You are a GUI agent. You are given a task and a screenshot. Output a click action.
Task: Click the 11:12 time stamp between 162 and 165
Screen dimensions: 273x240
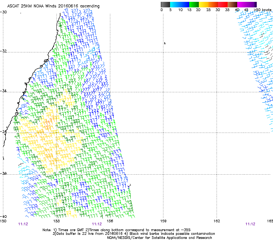click(250, 224)
